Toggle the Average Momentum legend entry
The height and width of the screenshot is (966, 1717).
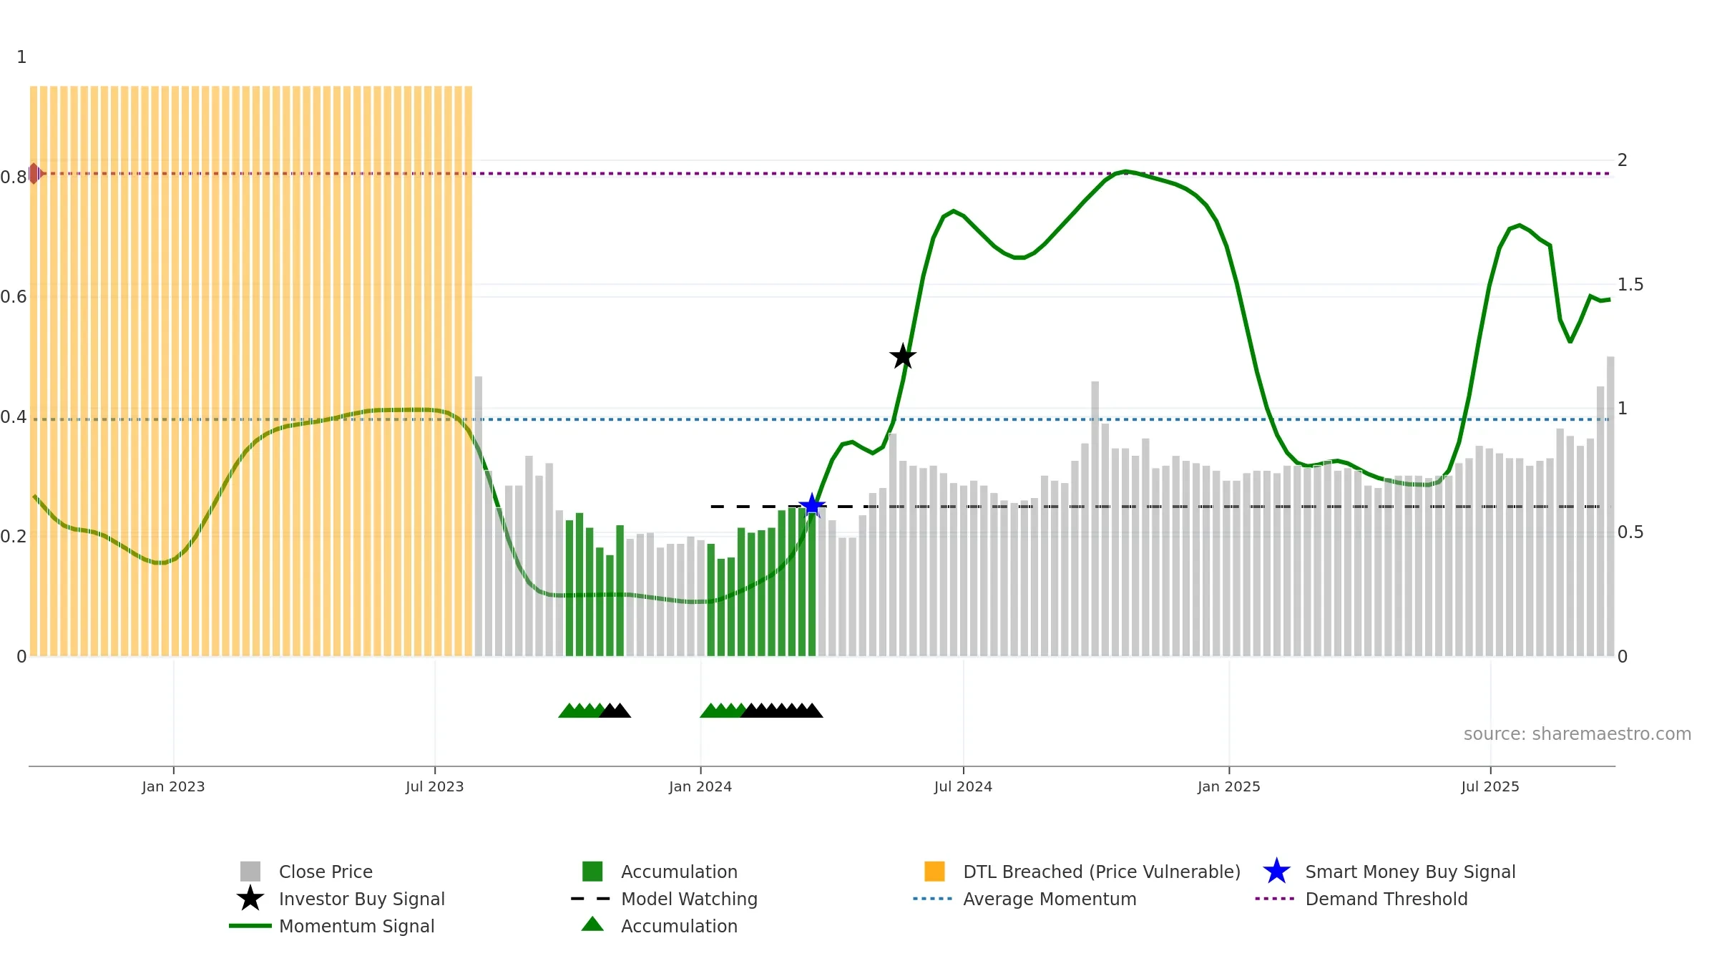(1024, 899)
